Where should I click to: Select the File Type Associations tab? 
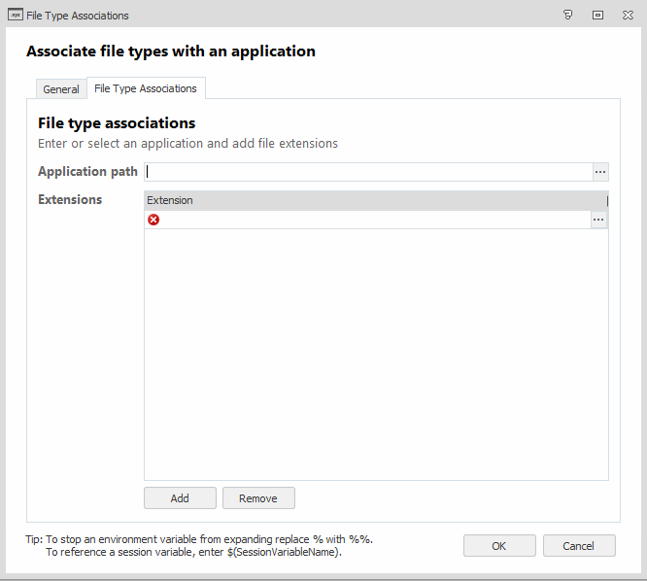(x=146, y=88)
